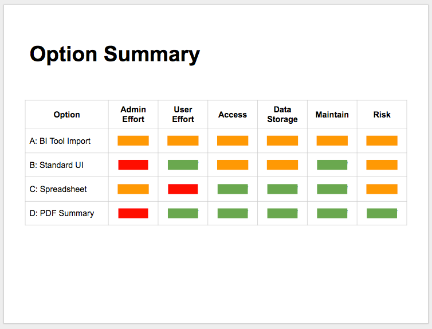
Task: Select the B: Standard UI row label
Action: click(x=57, y=165)
